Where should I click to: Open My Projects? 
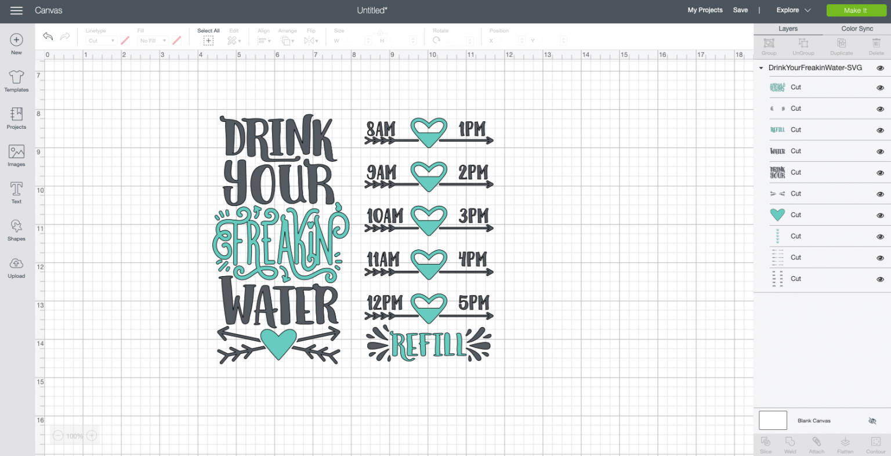click(x=705, y=10)
